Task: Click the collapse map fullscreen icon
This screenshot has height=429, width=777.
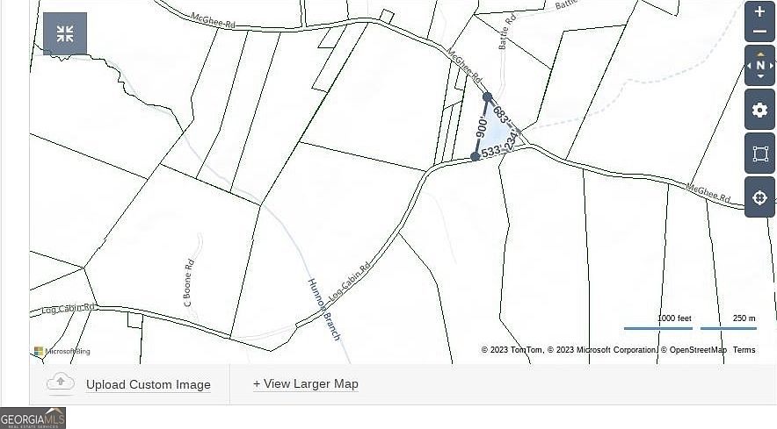Action: click(x=65, y=33)
